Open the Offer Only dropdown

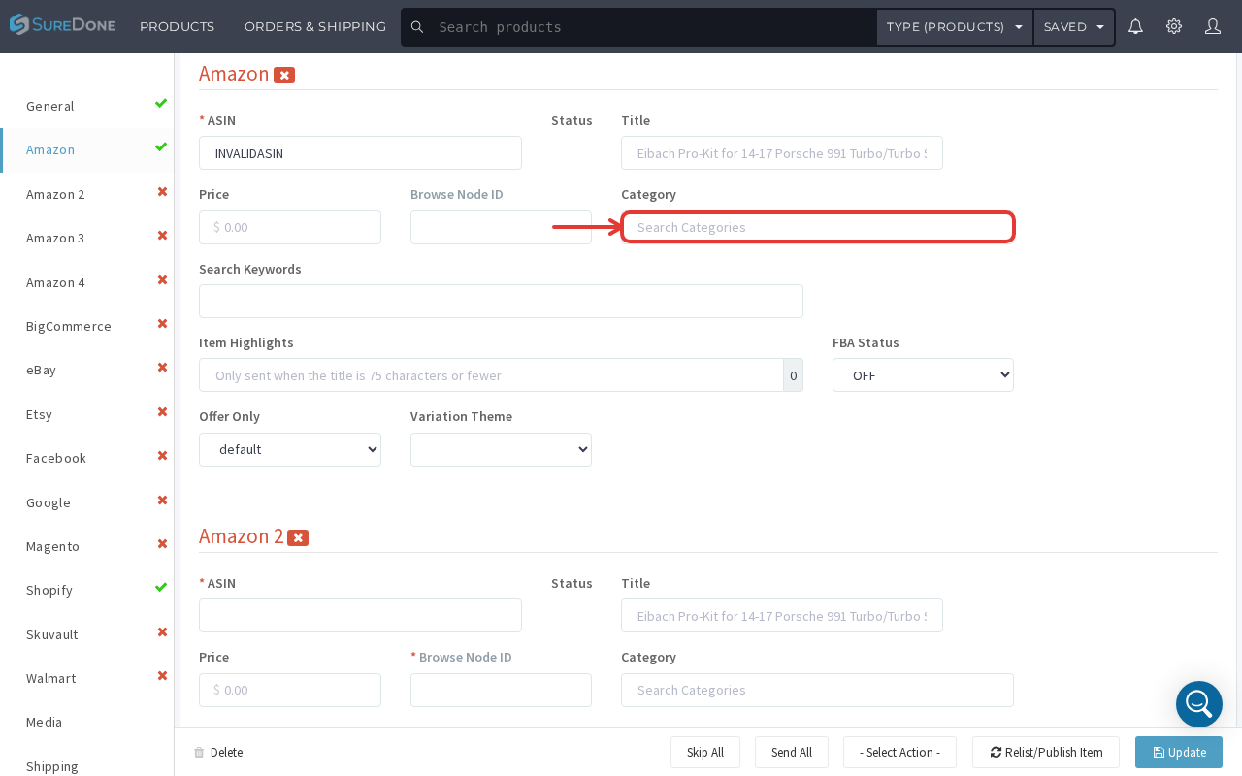[290, 449]
